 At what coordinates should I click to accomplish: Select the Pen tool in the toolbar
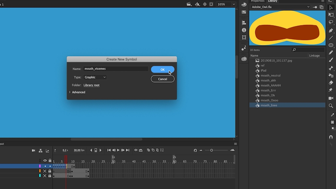pyautogui.click(x=331, y=30)
